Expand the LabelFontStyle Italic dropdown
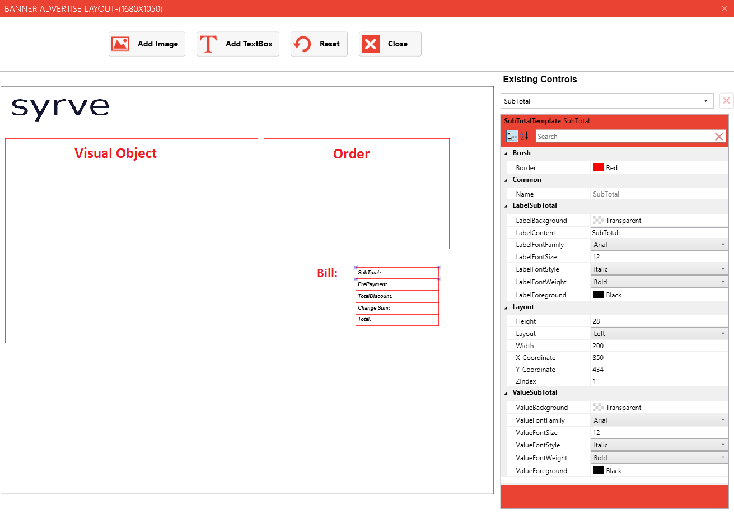Screen dimensions: 734x514 pos(659,269)
